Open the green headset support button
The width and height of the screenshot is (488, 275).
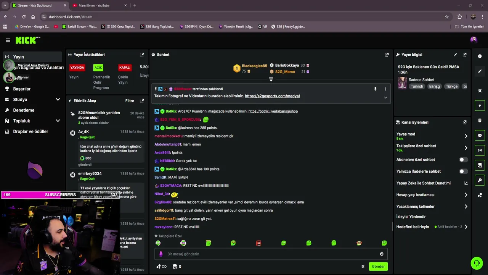tap(477, 263)
